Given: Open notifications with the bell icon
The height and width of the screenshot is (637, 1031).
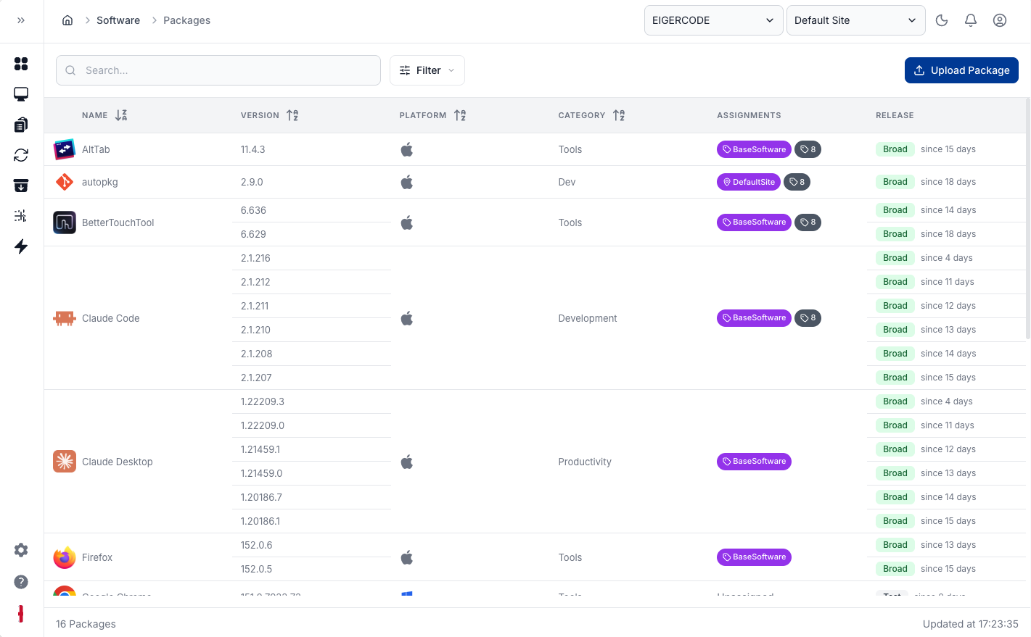Looking at the screenshot, I should tap(971, 20).
